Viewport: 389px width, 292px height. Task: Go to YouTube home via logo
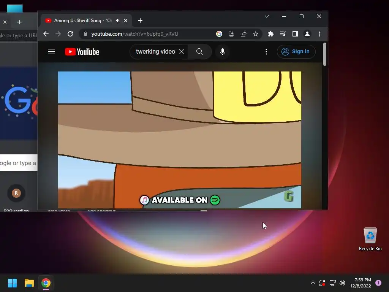[x=82, y=52]
